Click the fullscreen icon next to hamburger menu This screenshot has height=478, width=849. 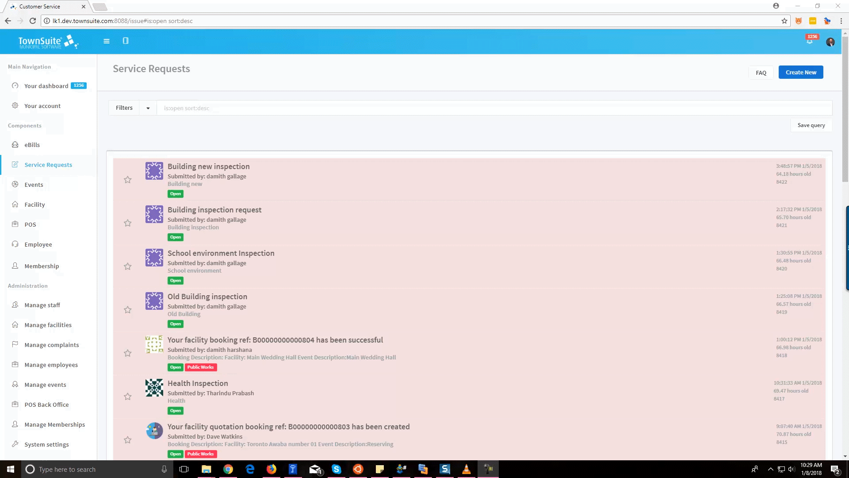click(x=126, y=41)
